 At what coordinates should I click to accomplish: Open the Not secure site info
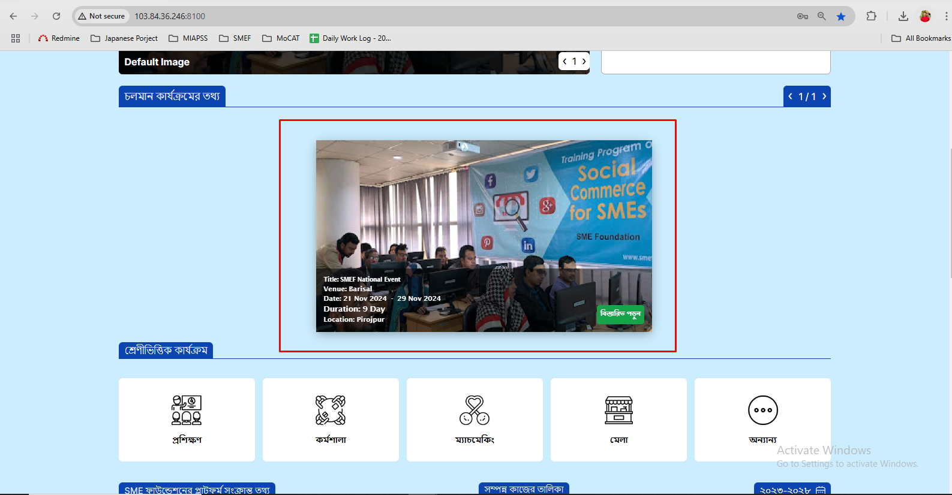pyautogui.click(x=101, y=16)
